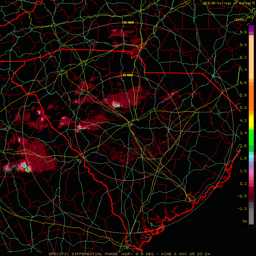Click the 5.8 color scale value
256x256 pixels.
[243, 95]
